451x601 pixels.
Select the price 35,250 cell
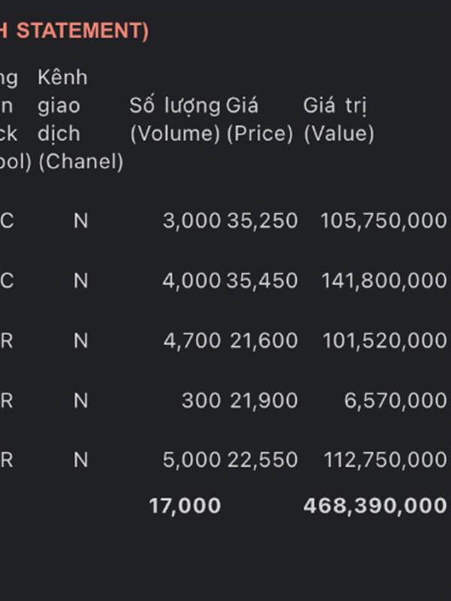click(262, 221)
